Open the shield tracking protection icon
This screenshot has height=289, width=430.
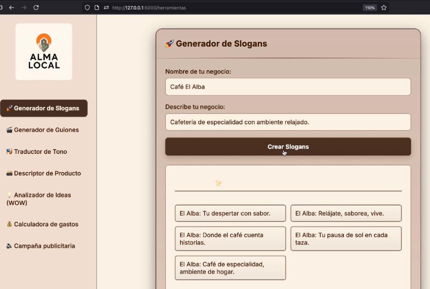(87, 7)
